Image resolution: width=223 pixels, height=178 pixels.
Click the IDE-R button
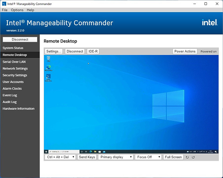pos(93,51)
